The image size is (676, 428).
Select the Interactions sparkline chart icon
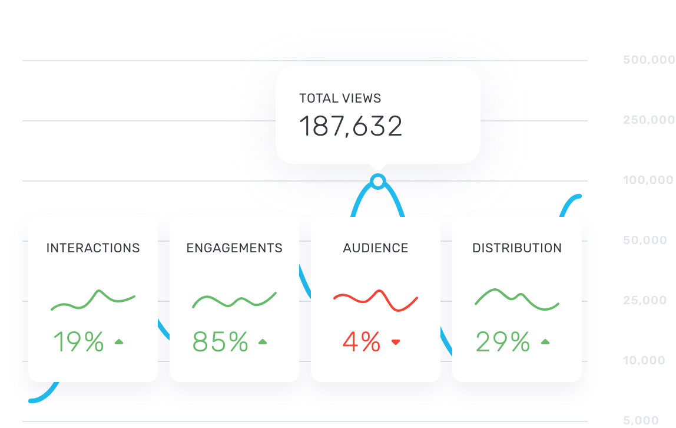pos(93,299)
